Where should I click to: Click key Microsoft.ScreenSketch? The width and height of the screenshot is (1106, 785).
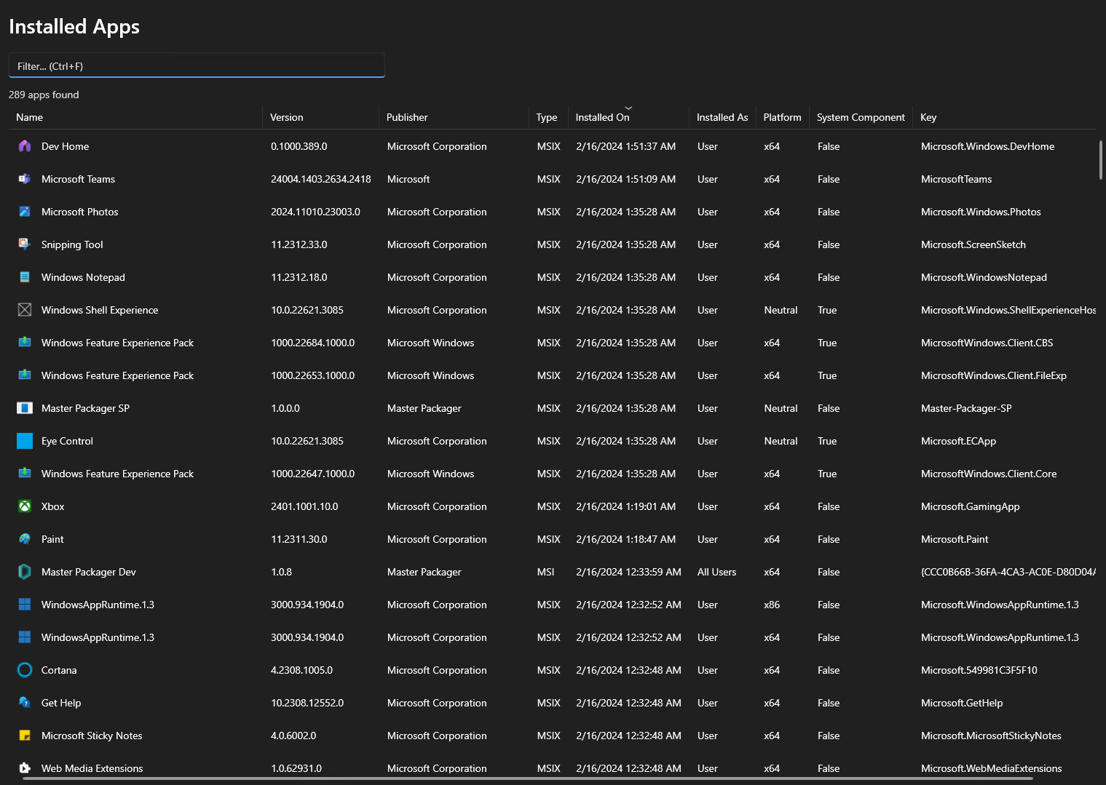(x=973, y=244)
